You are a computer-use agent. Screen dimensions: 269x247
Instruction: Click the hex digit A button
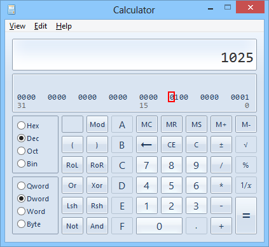(122, 124)
